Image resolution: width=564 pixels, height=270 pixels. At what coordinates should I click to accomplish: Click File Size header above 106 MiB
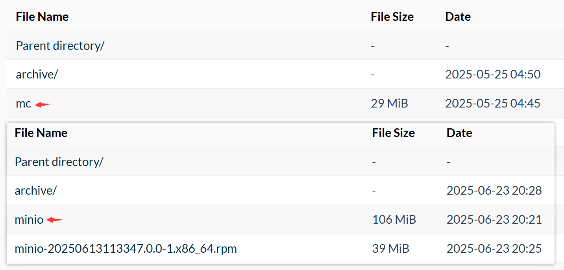pos(393,133)
